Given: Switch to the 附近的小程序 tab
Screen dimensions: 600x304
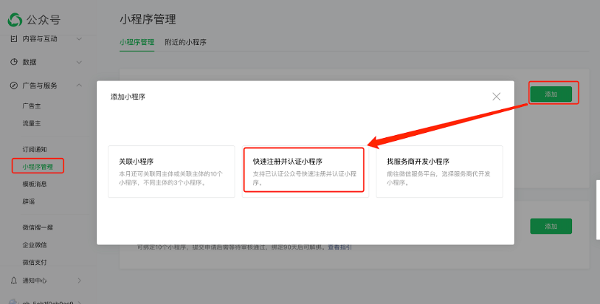Looking at the screenshot, I should pos(185,42).
